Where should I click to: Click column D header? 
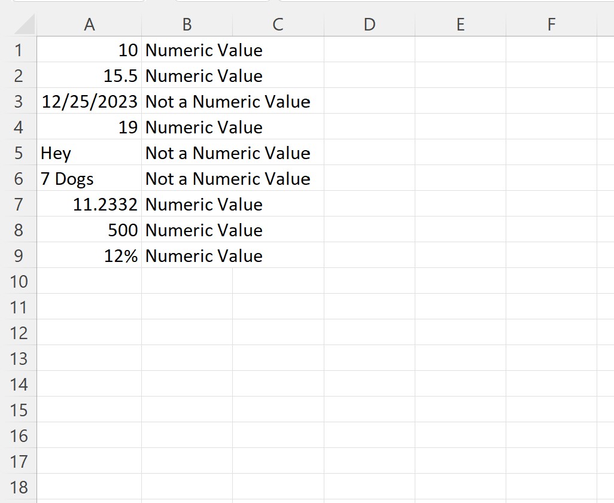tap(370, 25)
